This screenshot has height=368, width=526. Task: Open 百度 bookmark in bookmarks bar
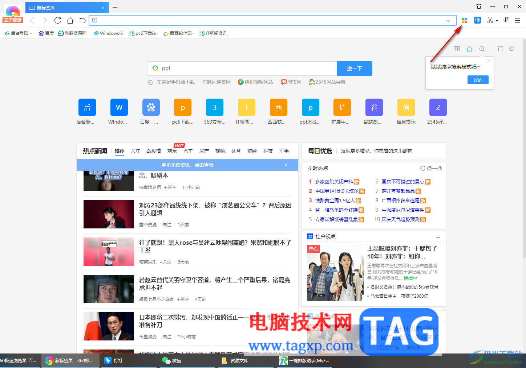tap(46, 33)
